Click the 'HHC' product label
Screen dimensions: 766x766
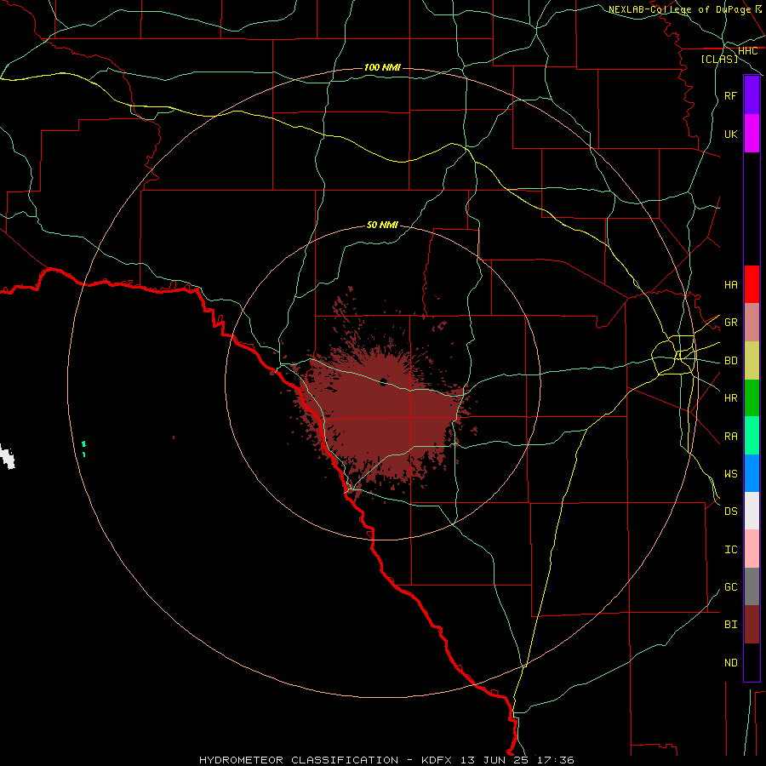[747, 51]
